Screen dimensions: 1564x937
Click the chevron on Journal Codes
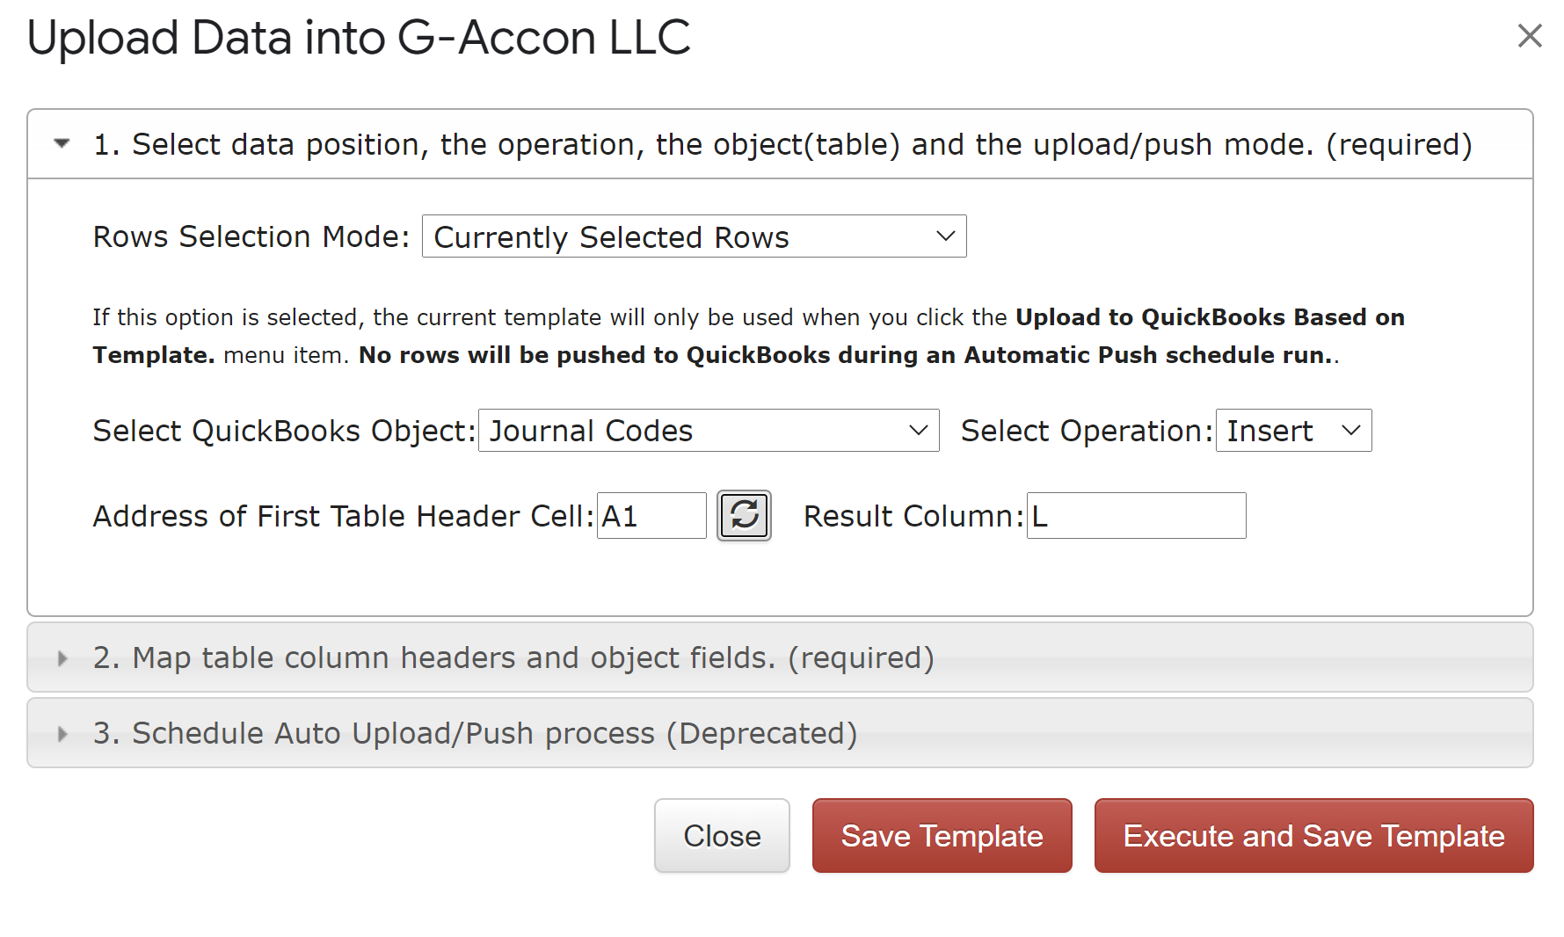pyautogui.click(x=918, y=431)
